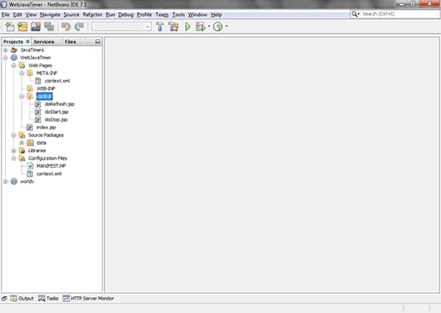The width and height of the screenshot is (441, 313).
Task: Open the Source menu
Action: point(72,14)
